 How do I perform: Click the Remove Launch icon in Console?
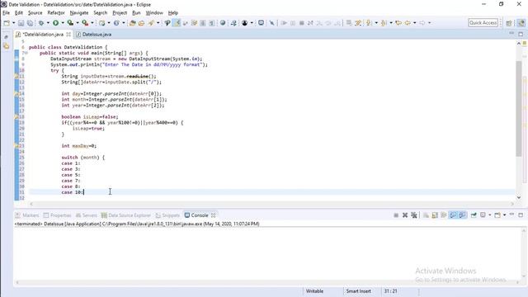tap(405, 215)
